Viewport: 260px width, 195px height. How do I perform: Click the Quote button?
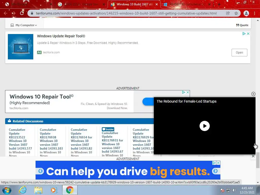click(242, 25)
